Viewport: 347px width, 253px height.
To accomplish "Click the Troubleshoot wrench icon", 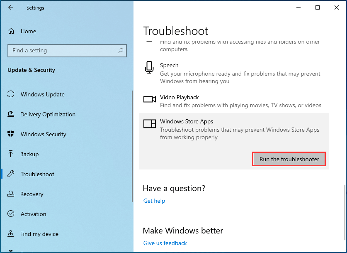I will tap(11, 174).
